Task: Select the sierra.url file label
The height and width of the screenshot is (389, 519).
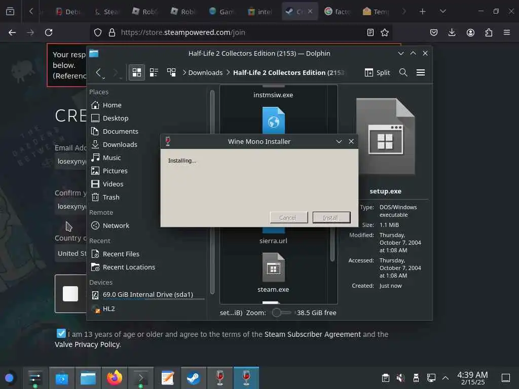Action: tap(273, 241)
